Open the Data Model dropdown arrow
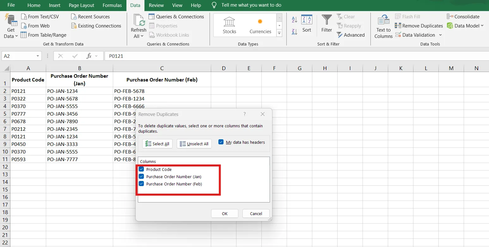489x247 pixels. click(482, 26)
